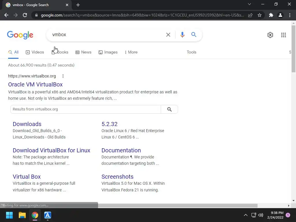This screenshot has height=222, width=296.
Task: Click the About 66,900 results text
Action: point(41,65)
